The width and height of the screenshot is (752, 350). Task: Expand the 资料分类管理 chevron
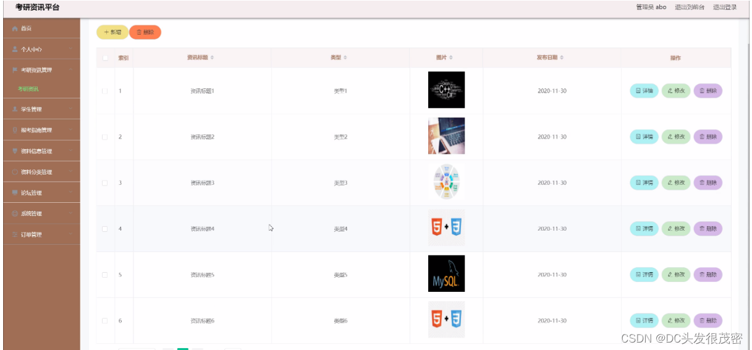coord(71,172)
